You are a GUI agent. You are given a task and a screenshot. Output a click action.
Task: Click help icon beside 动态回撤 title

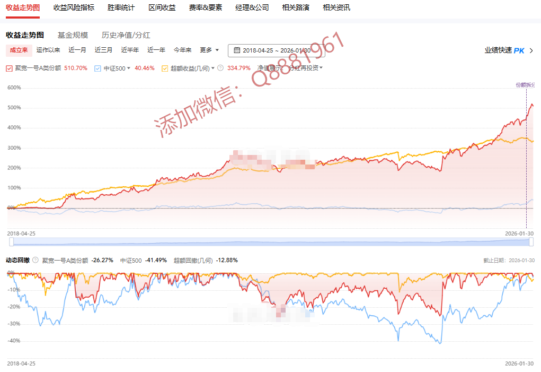pos(36,260)
